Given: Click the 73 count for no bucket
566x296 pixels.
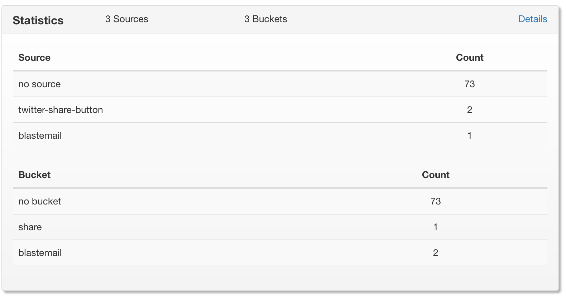Looking at the screenshot, I should [436, 201].
